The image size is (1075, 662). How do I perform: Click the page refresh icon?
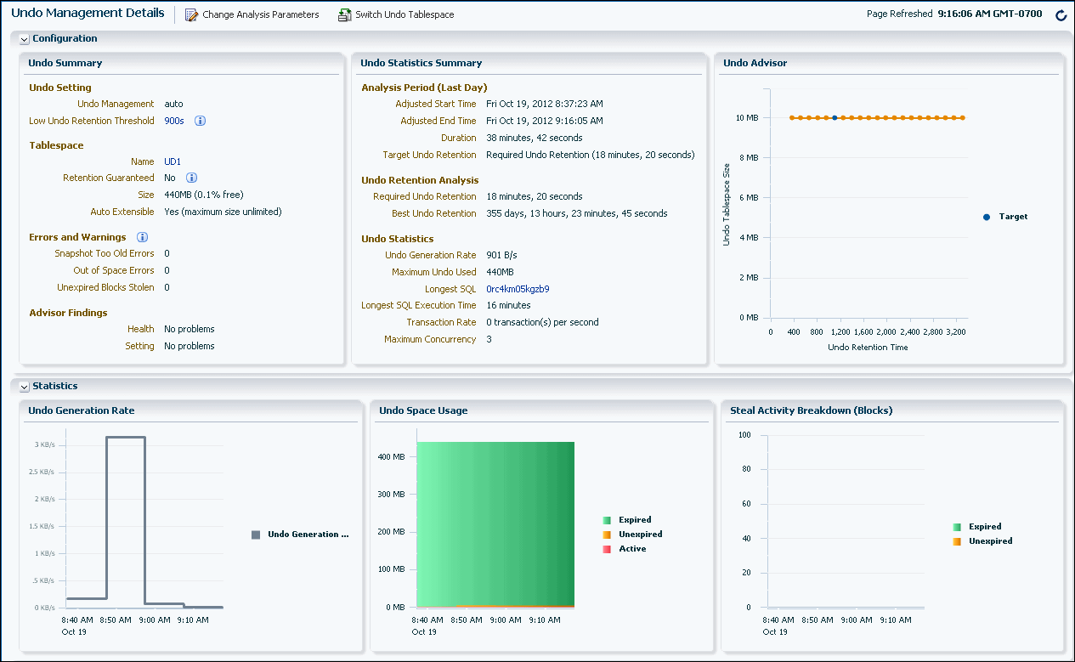1061,15
